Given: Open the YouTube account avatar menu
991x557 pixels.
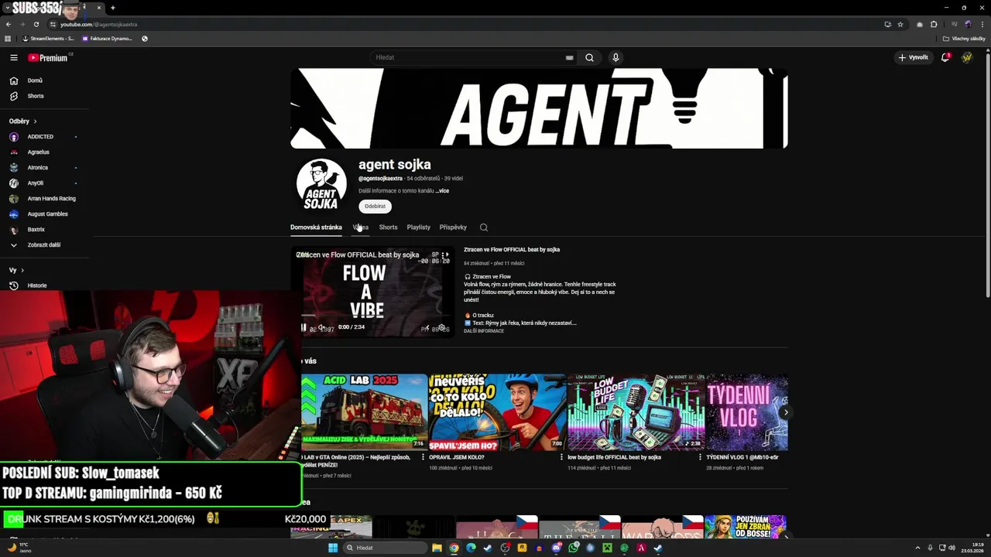Looking at the screenshot, I should click(x=967, y=57).
